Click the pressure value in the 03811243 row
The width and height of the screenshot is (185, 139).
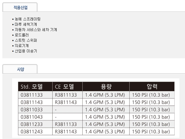(x=151, y=131)
